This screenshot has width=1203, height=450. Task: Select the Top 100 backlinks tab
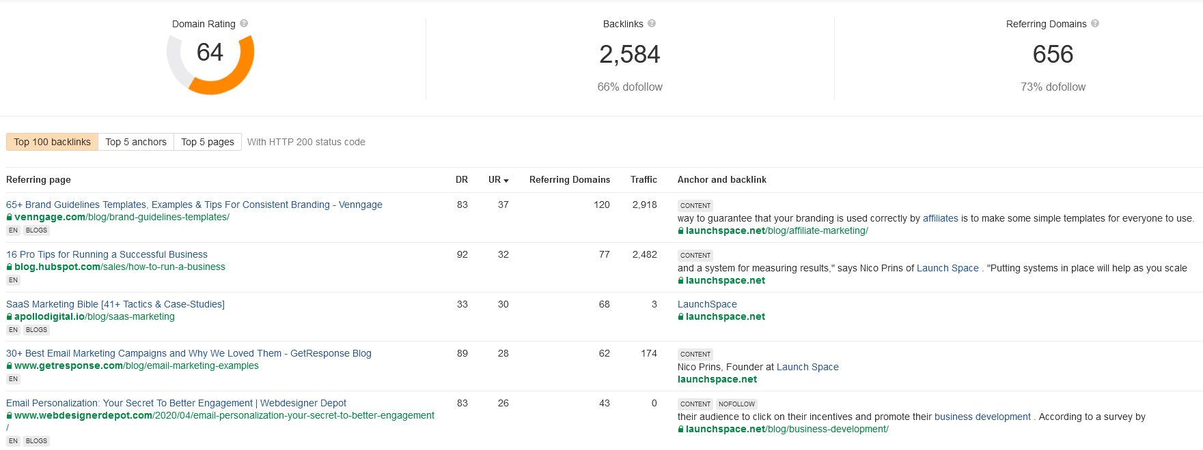[x=53, y=142]
